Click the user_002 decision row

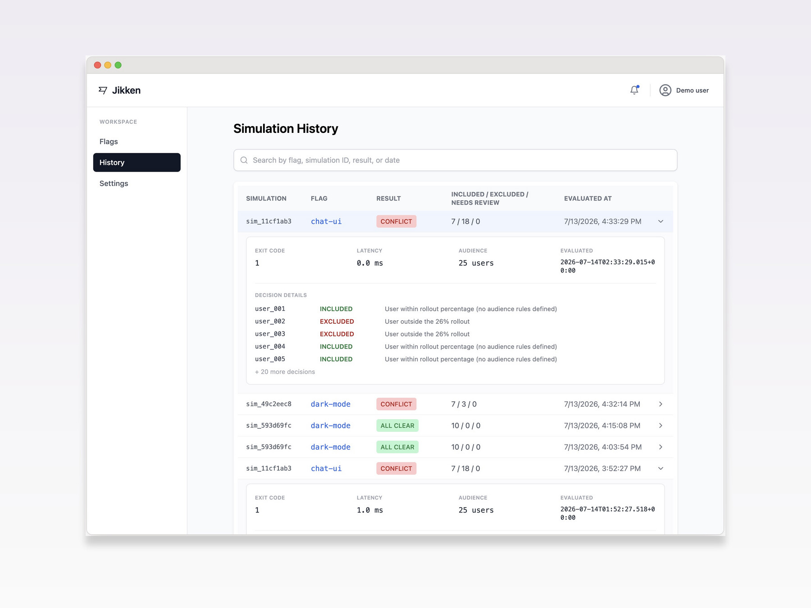[455, 322]
